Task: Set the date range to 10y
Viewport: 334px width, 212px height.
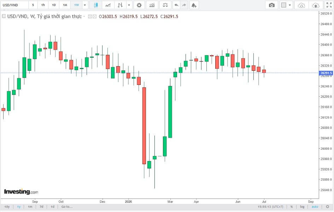Action: tap(7, 207)
